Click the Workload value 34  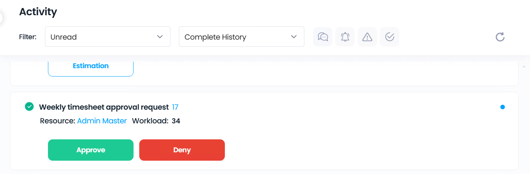176,121
